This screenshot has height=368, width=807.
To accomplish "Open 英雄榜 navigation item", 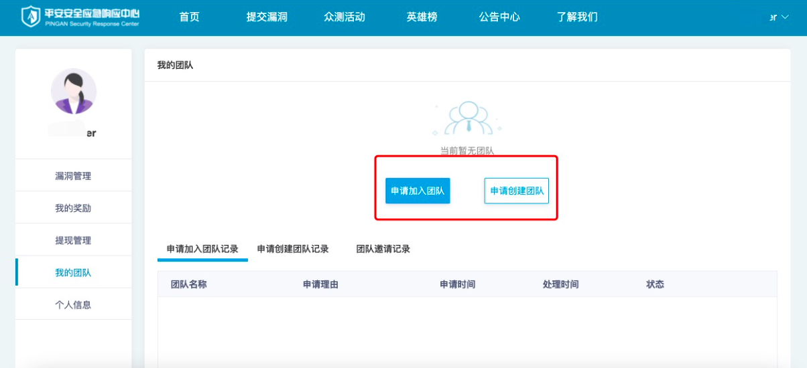I will tap(422, 17).
